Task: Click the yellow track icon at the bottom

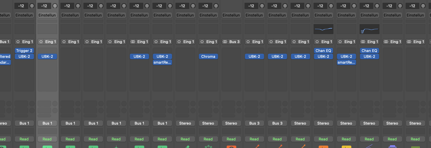Action: (x=346, y=147)
